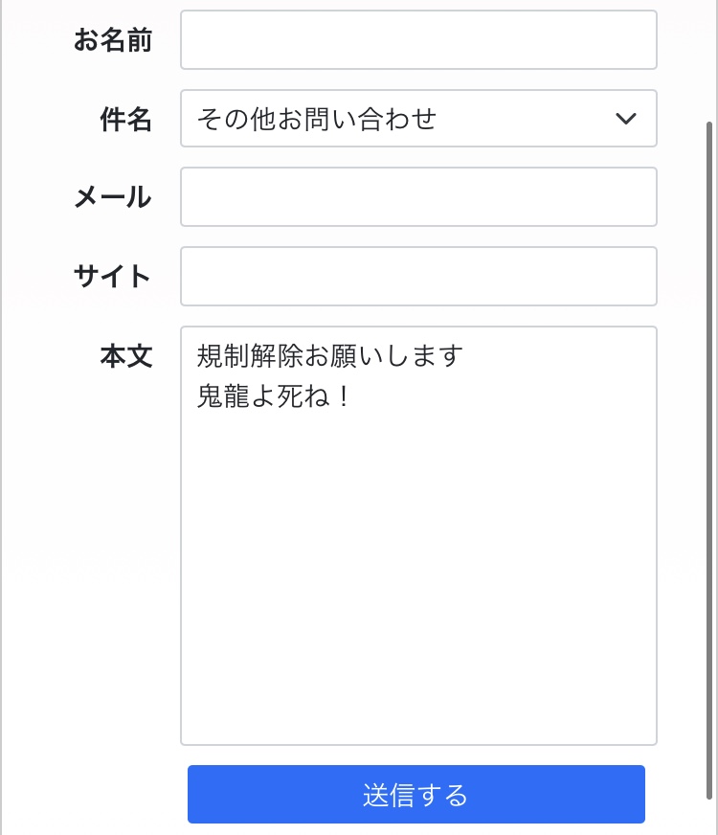The height and width of the screenshot is (835, 718).
Task: Click the お名前 field label
Action: (113, 40)
